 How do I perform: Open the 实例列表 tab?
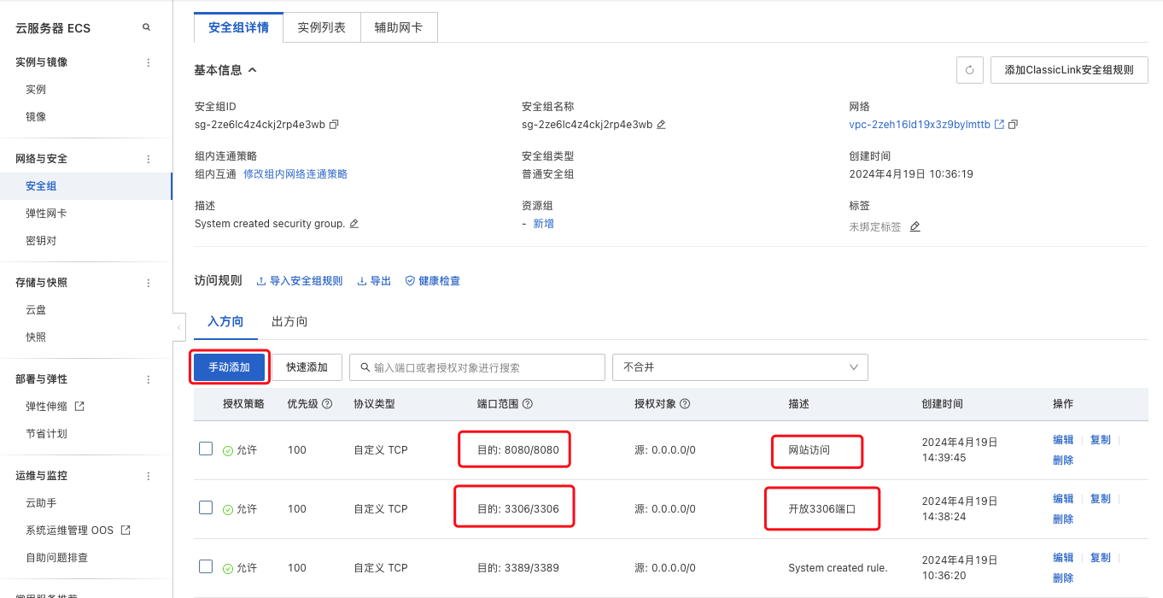point(322,27)
